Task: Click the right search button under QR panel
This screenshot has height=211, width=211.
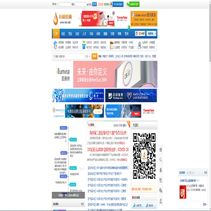Action: pos(151,206)
